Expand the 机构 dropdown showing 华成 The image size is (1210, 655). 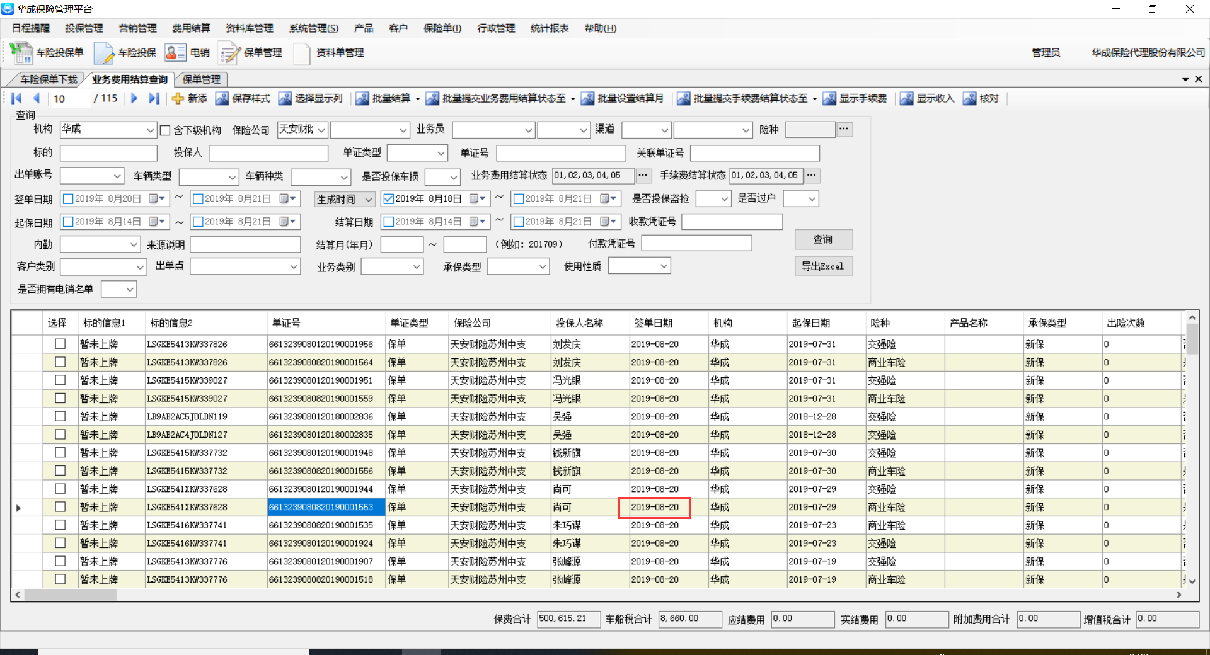pos(150,130)
